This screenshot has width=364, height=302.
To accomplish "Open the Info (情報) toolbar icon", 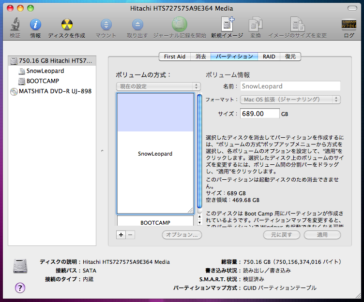I will (x=35, y=25).
